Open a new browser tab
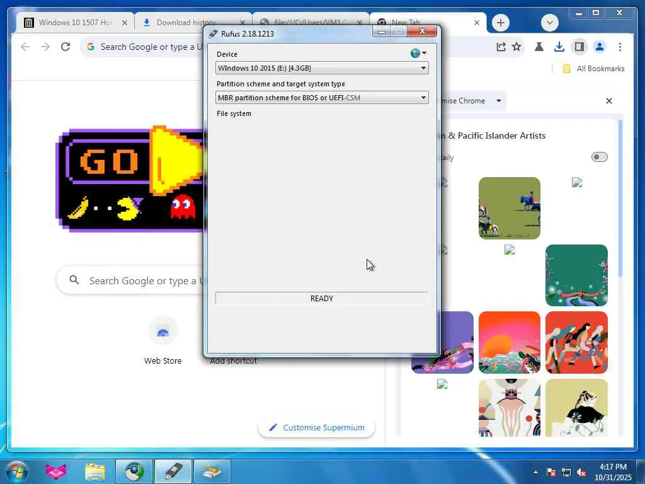This screenshot has width=645, height=484. click(x=501, y=23)
